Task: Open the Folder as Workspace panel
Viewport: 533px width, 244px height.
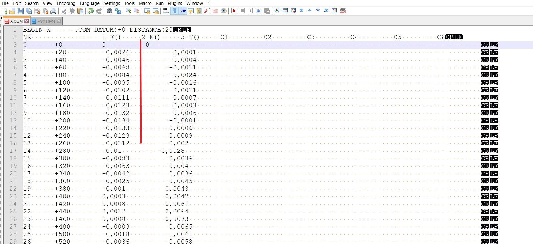Action: pos(215,11)
